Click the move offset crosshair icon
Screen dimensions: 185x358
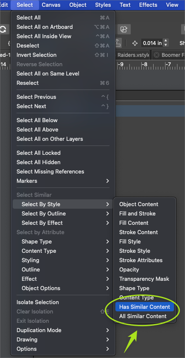[x=135, y=43]
